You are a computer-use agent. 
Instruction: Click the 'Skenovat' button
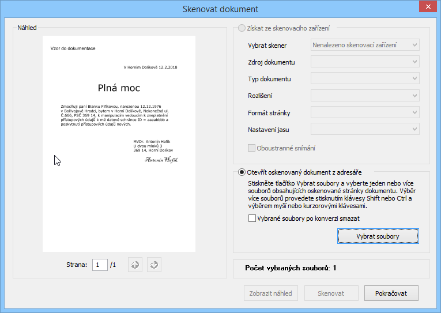[331, 293]
